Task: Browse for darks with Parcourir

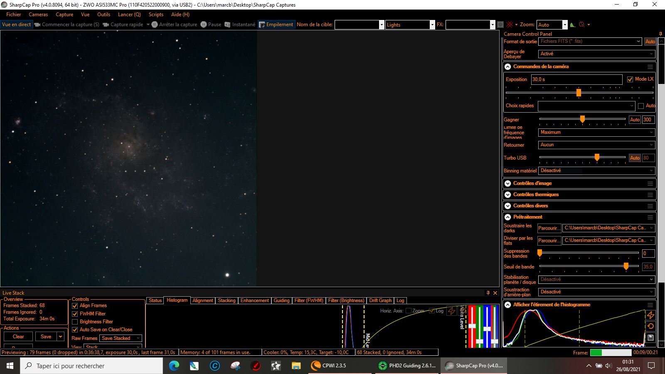Action: click(549, 228)
